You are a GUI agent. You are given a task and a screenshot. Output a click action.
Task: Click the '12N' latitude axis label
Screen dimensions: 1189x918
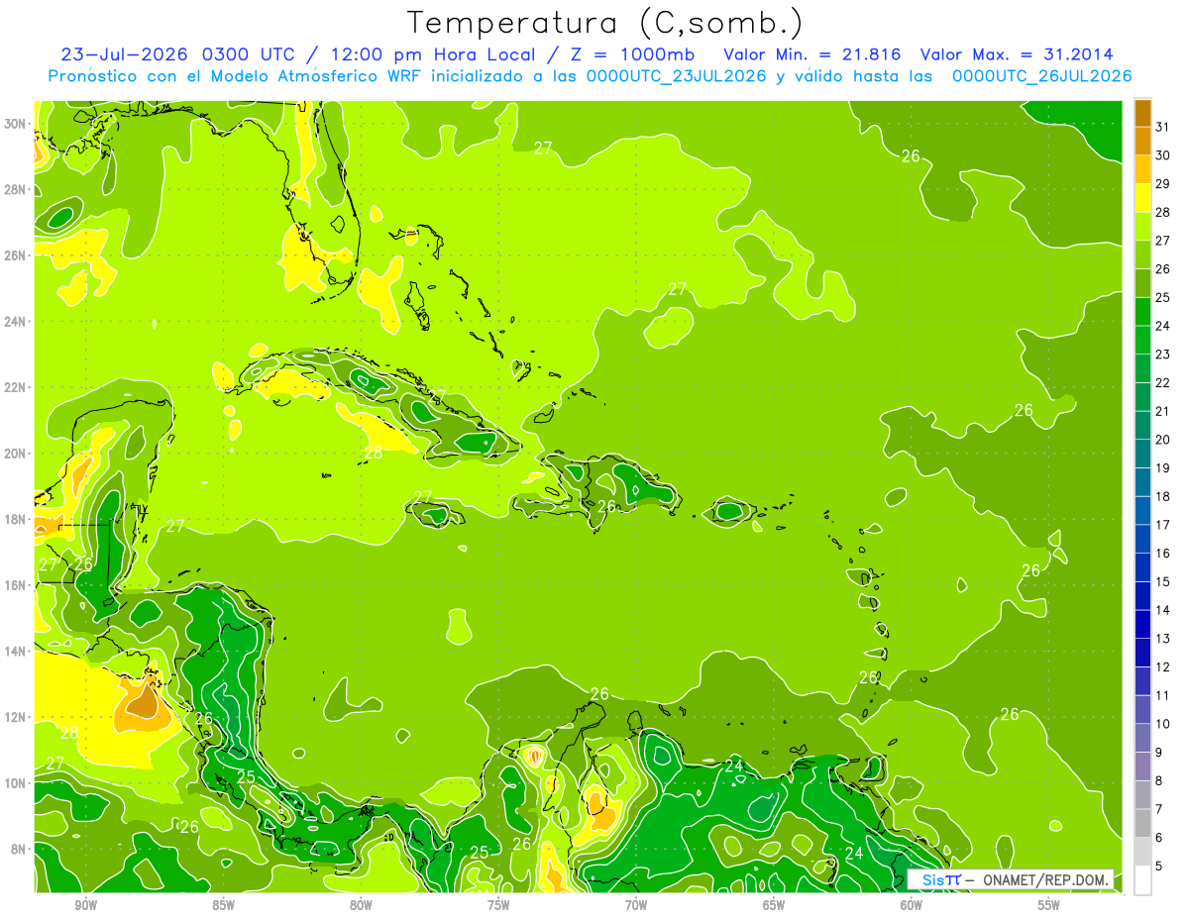(x=16, y=717)
